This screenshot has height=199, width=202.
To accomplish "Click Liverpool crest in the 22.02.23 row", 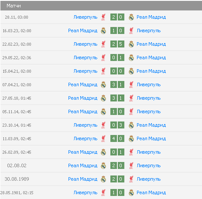I will click(x=103, y=44).
